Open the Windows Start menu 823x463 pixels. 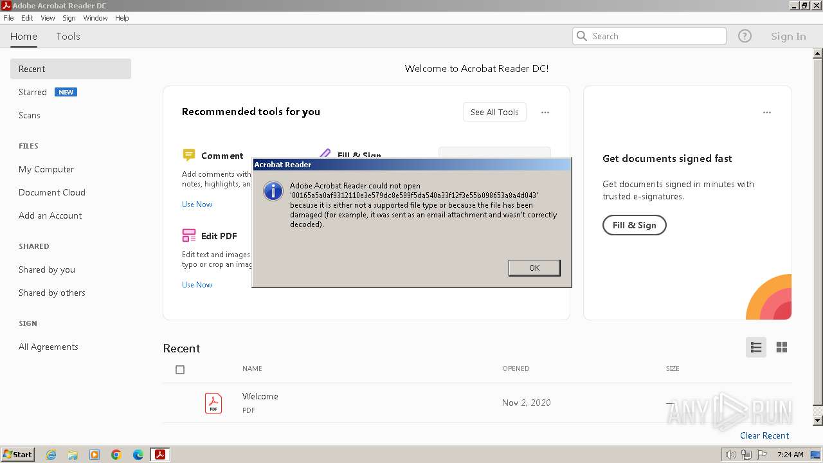tap(18, 455)
